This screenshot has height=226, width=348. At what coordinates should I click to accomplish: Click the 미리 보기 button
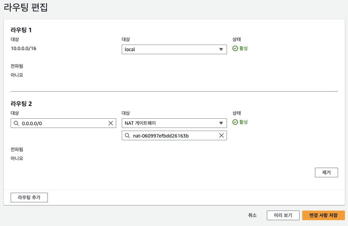(x=283, y=215)
